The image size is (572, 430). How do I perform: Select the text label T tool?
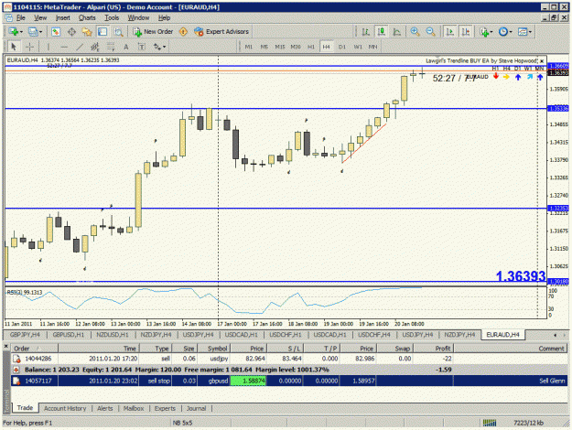tap(142, 47)
